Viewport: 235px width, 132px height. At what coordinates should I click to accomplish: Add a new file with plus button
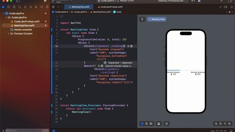pos(3,131)
